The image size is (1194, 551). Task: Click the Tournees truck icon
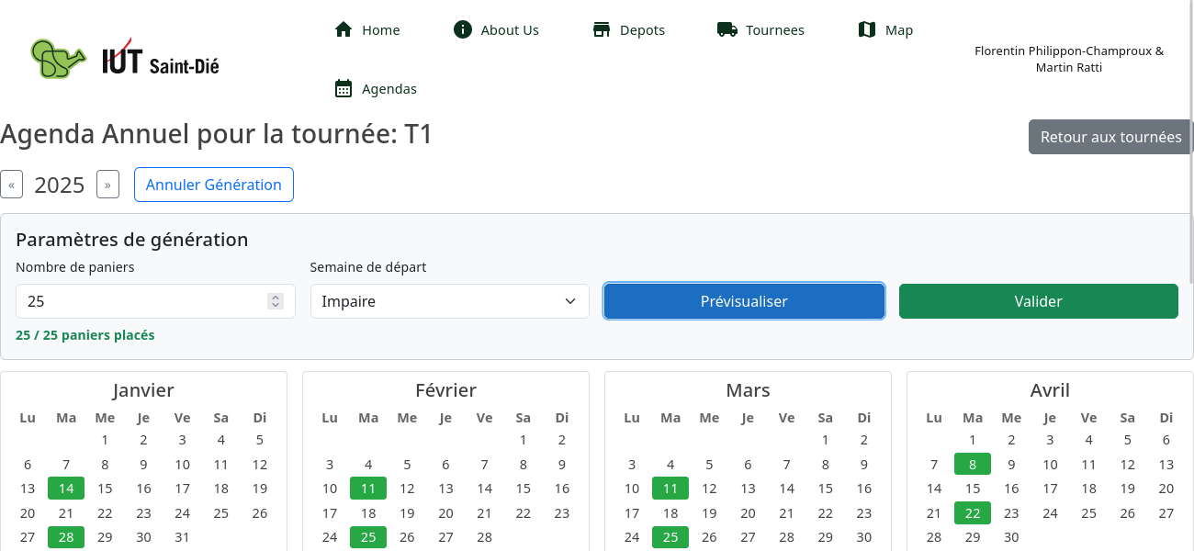click(727, 29)
